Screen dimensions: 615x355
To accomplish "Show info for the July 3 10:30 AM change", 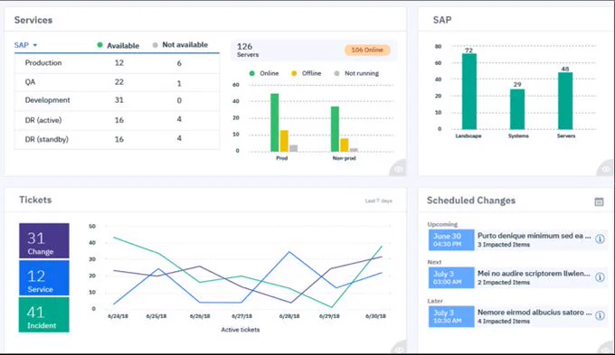I will [x=600, y=315].
